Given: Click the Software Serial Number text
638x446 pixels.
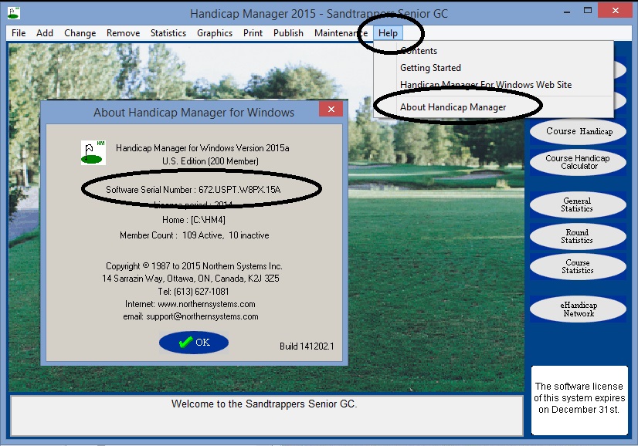Looking at the screenshot, I should pyautogui.click(x=193, y=190).
